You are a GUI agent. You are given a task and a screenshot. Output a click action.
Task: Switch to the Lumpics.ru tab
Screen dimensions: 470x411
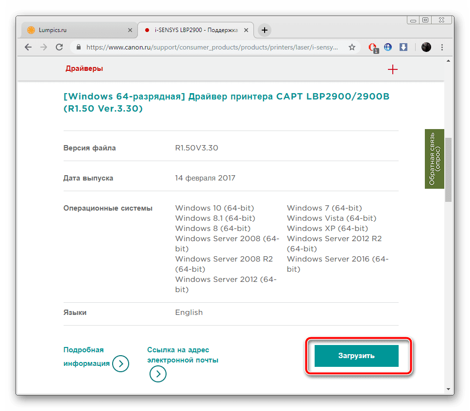(80, 30)
